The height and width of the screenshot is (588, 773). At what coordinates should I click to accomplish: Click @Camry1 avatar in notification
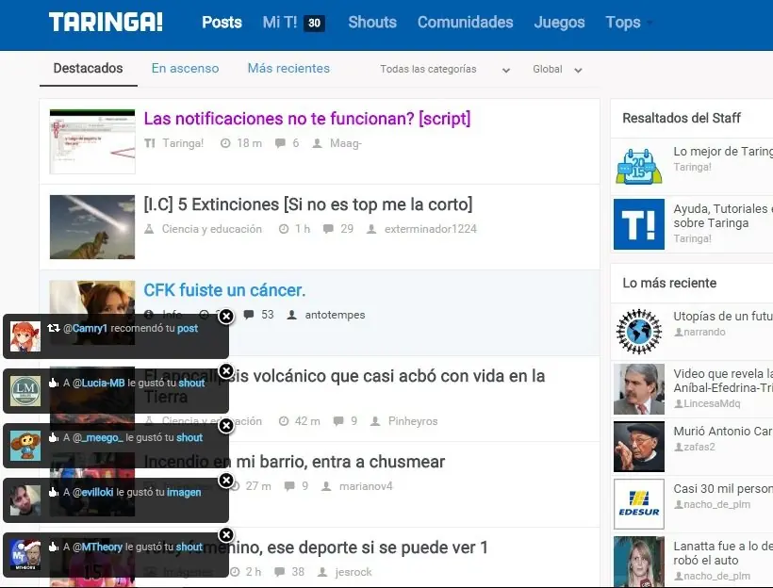tap(25, 336)
